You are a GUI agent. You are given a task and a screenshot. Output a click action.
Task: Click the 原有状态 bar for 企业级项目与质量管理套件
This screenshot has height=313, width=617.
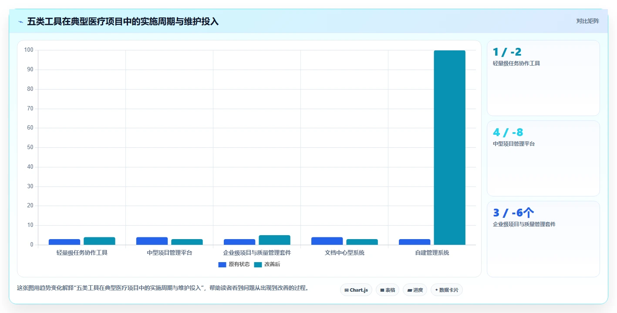click(x=239, y=242)
